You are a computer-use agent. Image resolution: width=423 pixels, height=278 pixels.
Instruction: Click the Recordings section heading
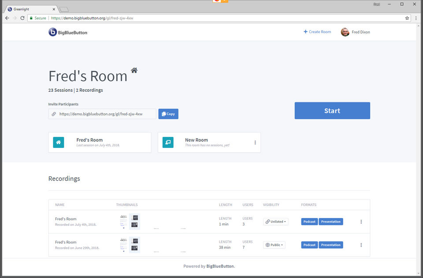64,179
